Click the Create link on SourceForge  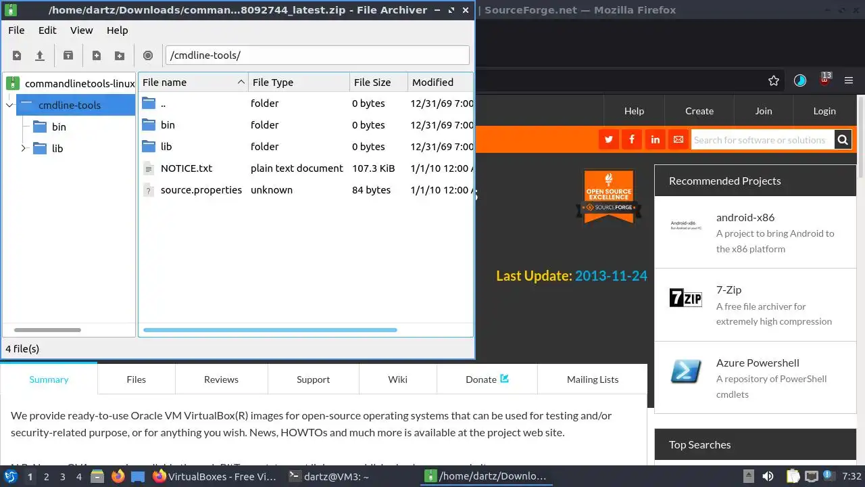[699, 111]
